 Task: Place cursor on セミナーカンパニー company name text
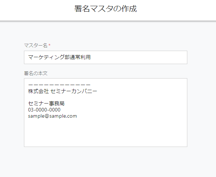[x=74, y=91]
